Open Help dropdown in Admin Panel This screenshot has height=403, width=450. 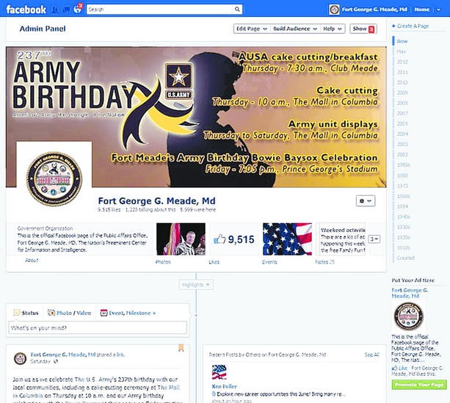click(x=332, y=29)
